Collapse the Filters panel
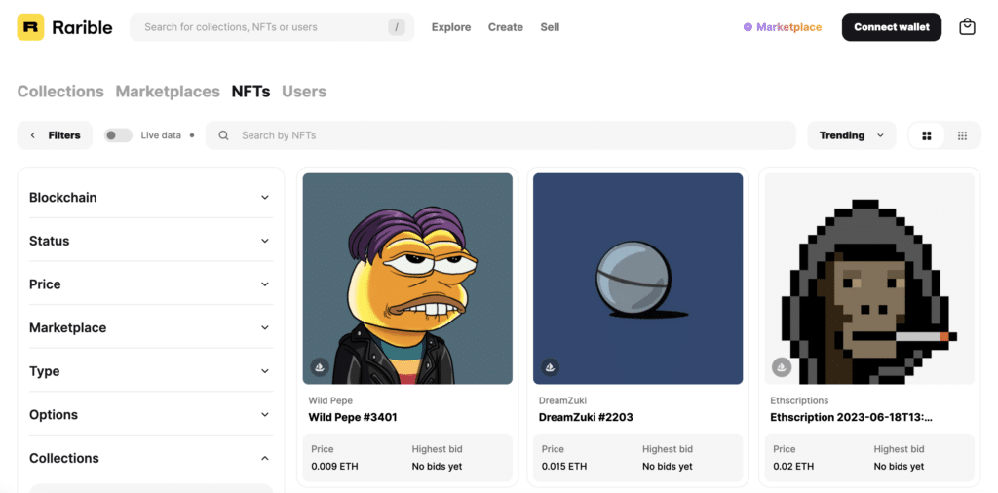 55,135
